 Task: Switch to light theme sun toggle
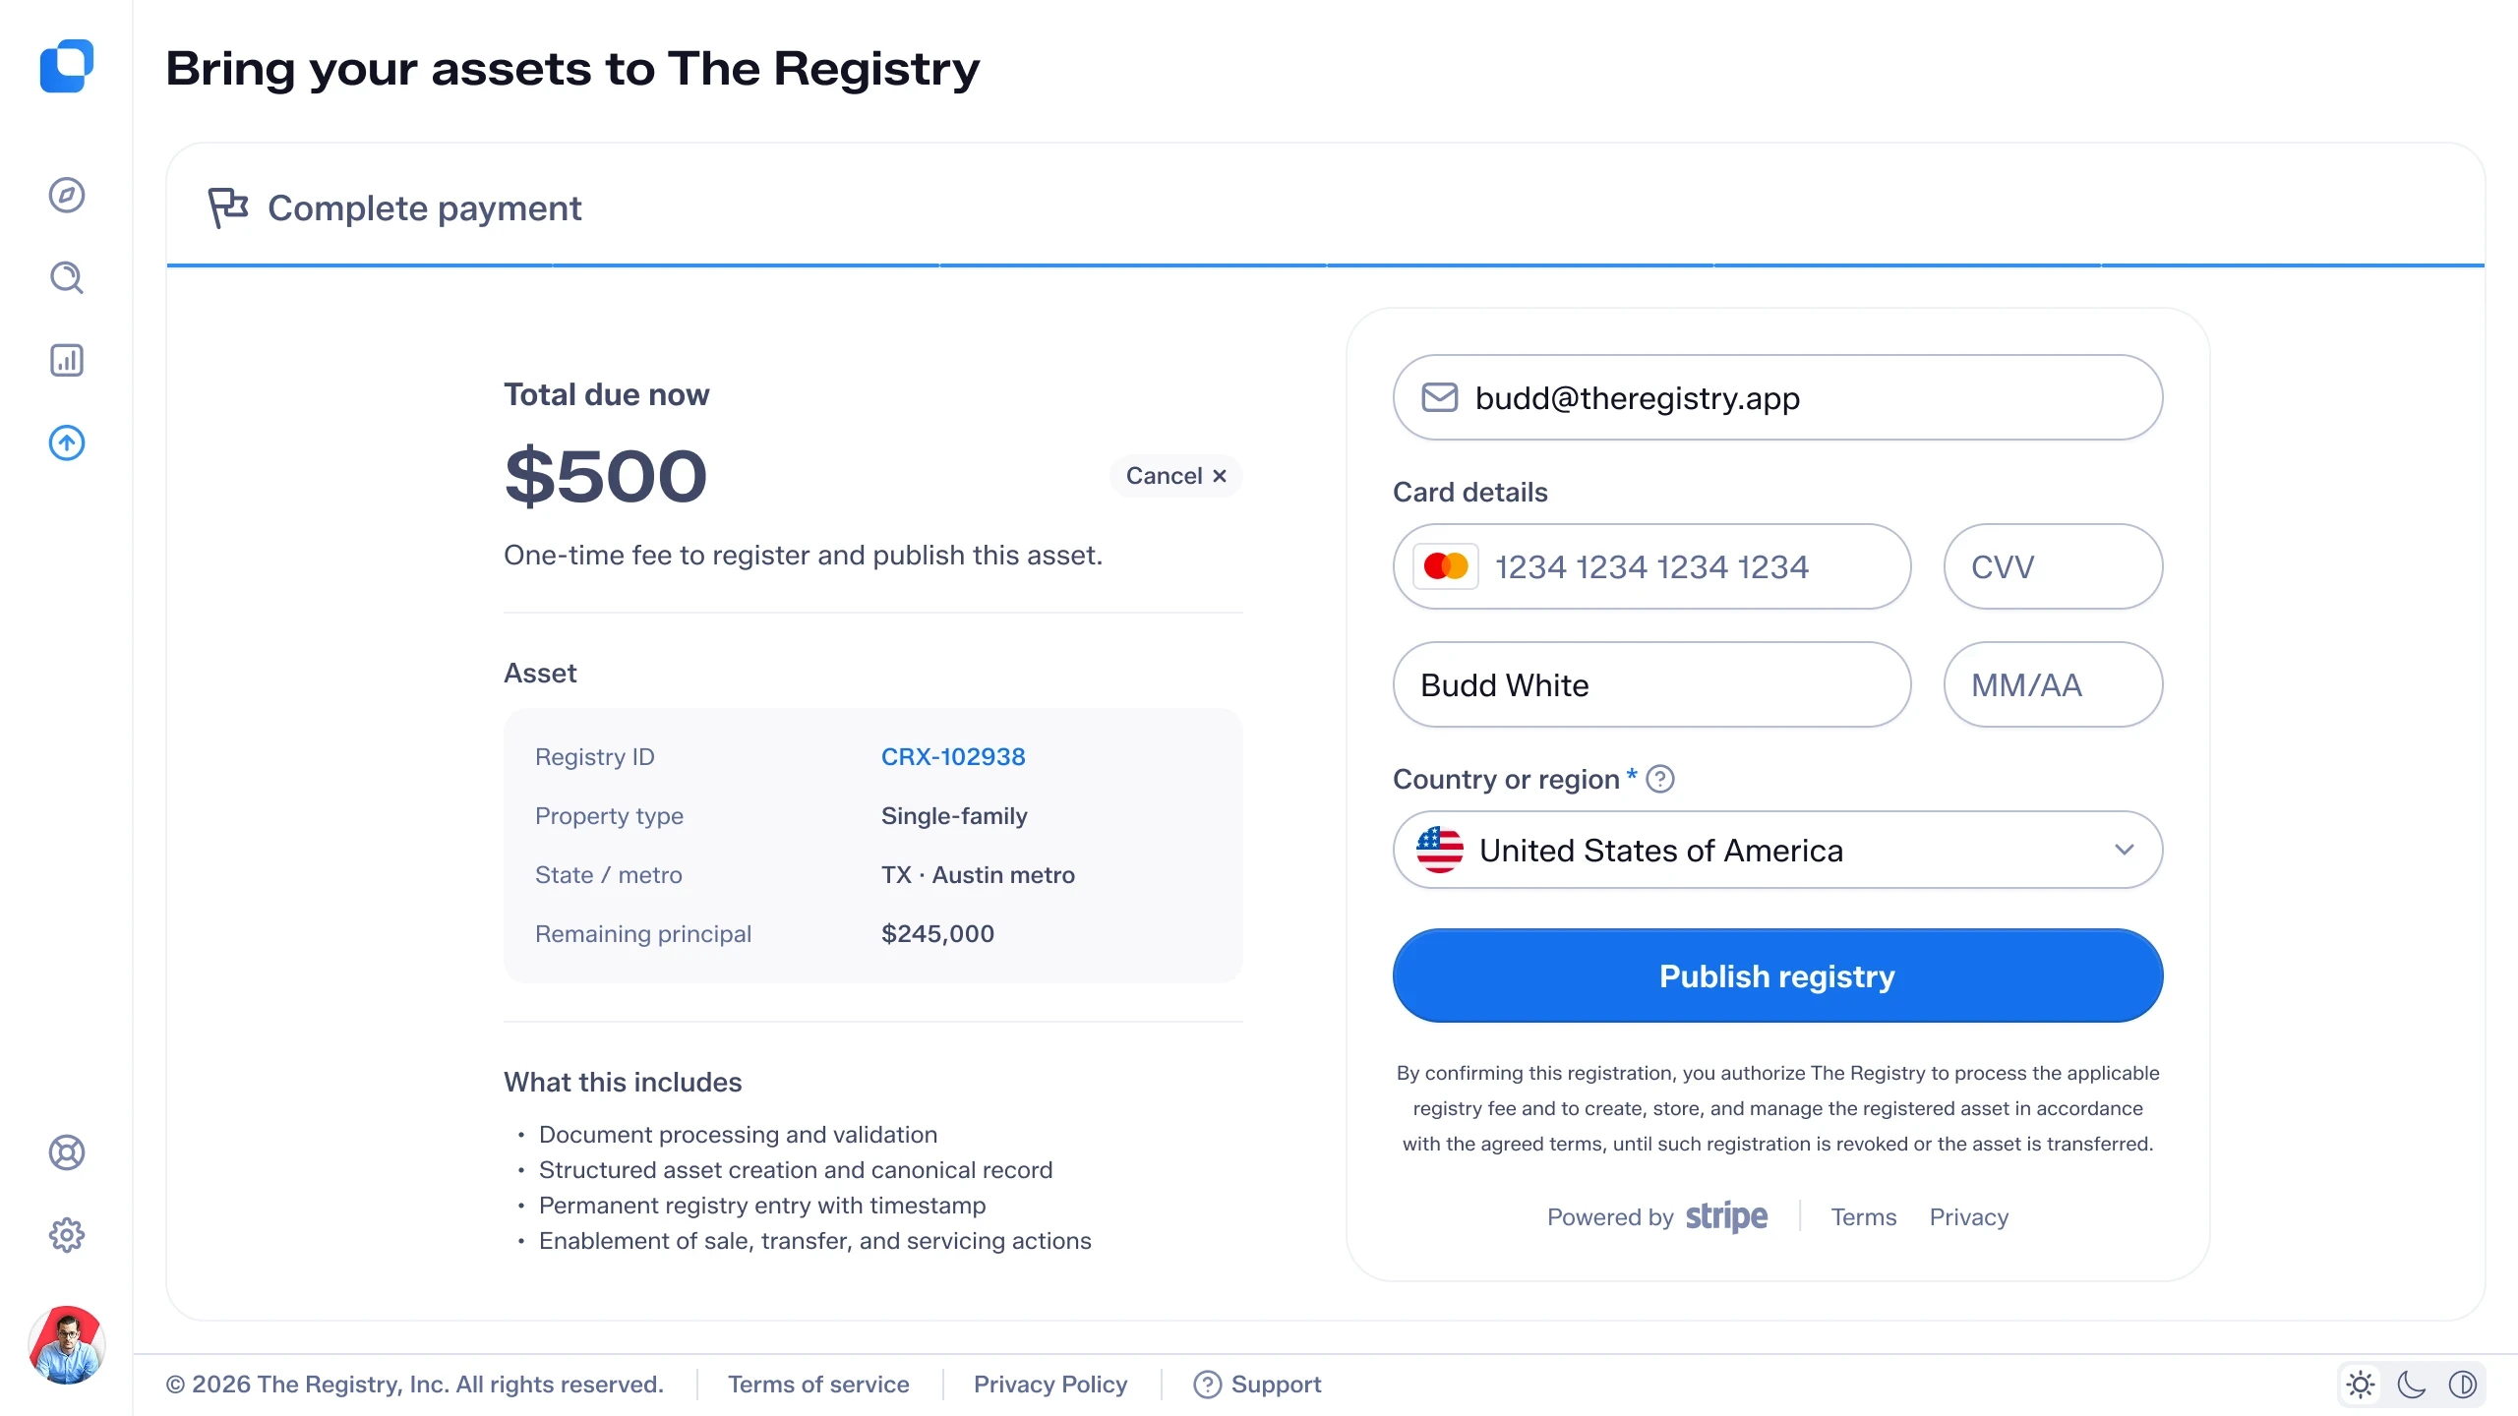[x=2361, y=1385]
